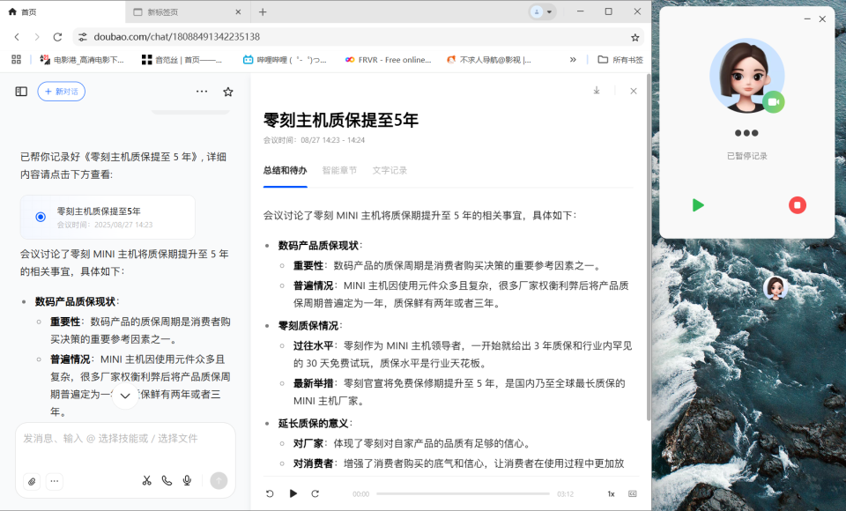Click the blue record dot on the meeting card

[x=41, y=217]
